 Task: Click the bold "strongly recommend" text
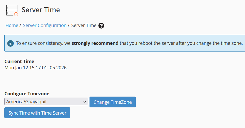[95, 43]
